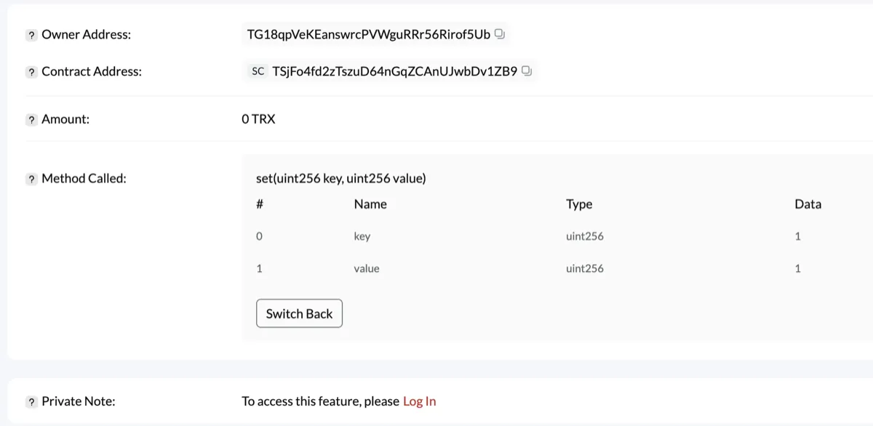Viewport: 873px width, 426px height.
Task: Click the help icon beside Amount
Action: point(30,118)
